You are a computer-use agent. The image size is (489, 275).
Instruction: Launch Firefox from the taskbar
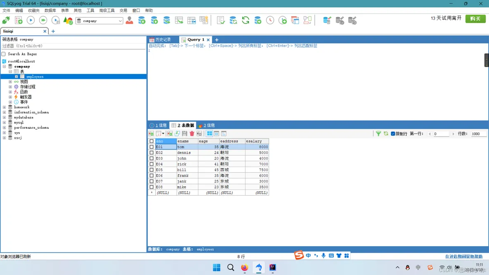click(x=244, y=268)
